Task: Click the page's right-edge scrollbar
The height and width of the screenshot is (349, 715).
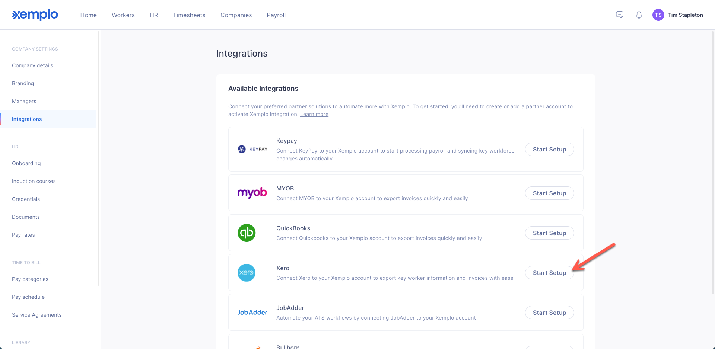Action: pyautogui.click(x=713, y=162)
